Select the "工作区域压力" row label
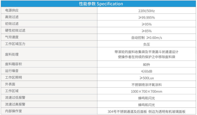The height and width of the screenshot is (115, 197). 15,44
